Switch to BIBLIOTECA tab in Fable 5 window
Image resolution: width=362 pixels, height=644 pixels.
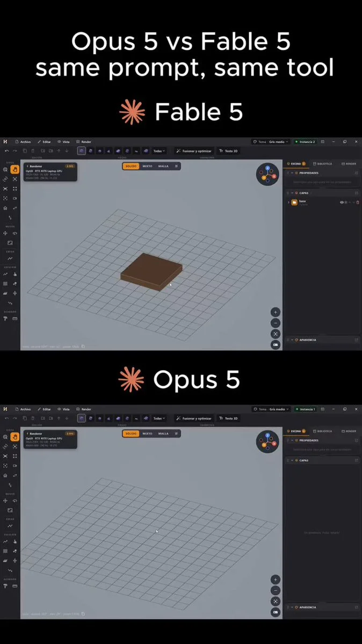(322, 163)
